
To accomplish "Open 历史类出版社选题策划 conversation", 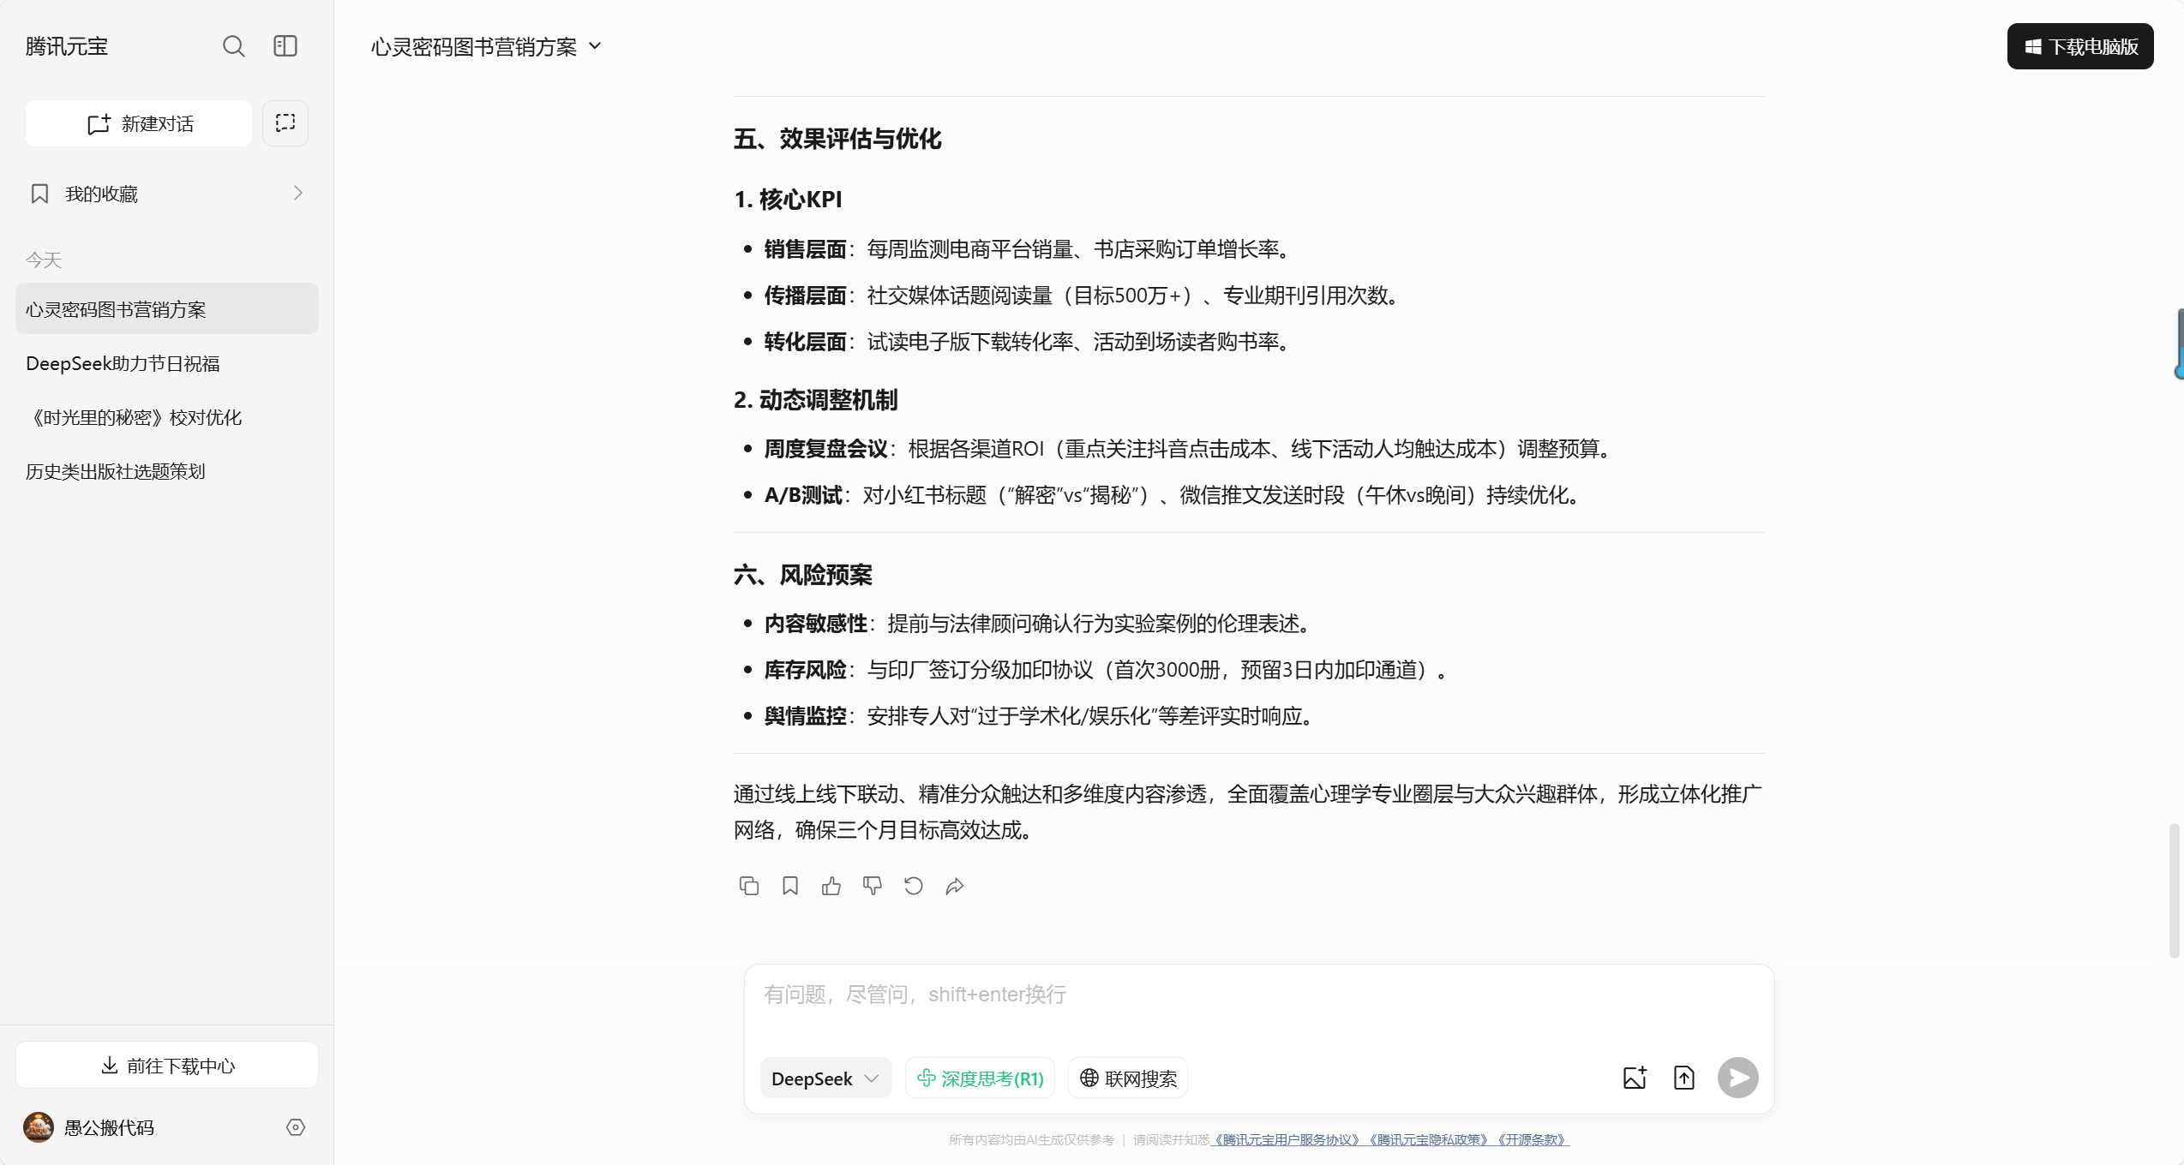I will pos(116,472).
